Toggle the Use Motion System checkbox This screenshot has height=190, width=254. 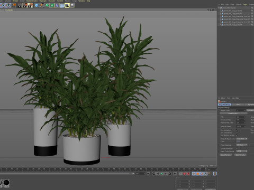pos(237,135)
